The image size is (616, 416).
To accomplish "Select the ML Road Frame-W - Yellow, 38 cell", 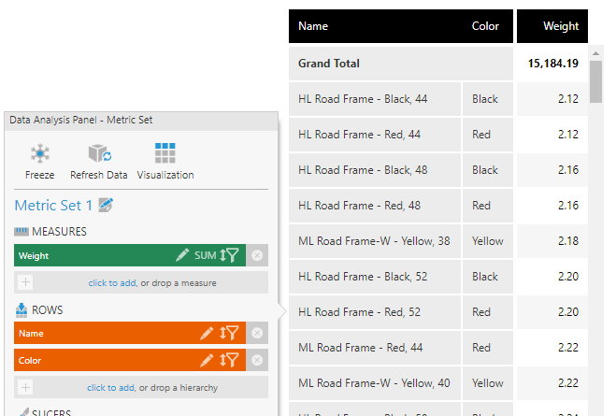I will click(374, 241).
